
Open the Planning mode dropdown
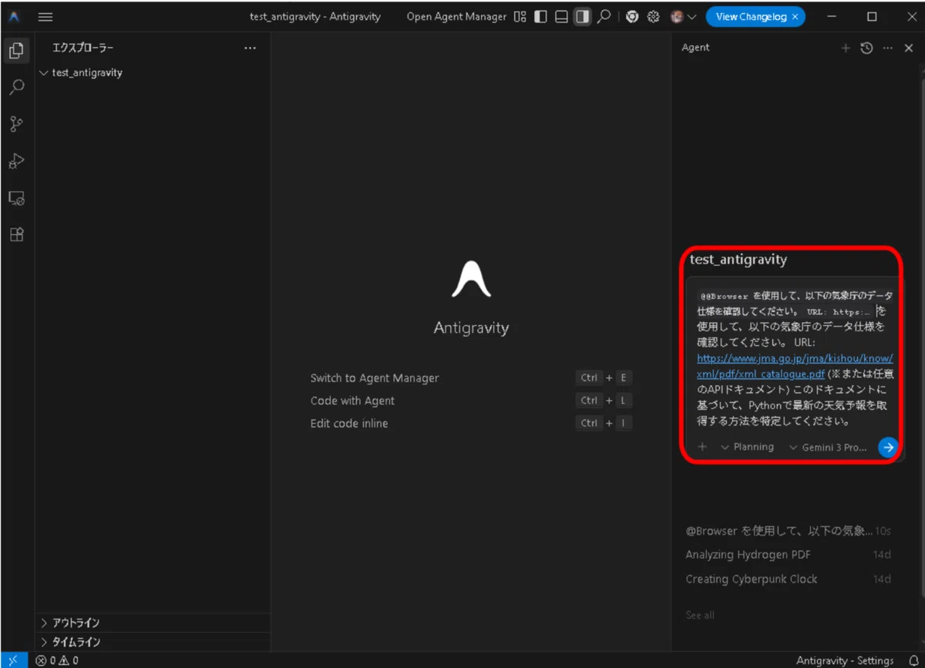pos(747,447)
